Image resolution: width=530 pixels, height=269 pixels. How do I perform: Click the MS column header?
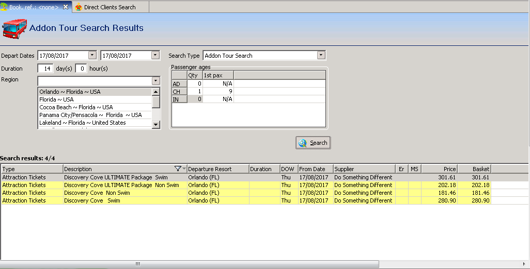click(415, 169)
